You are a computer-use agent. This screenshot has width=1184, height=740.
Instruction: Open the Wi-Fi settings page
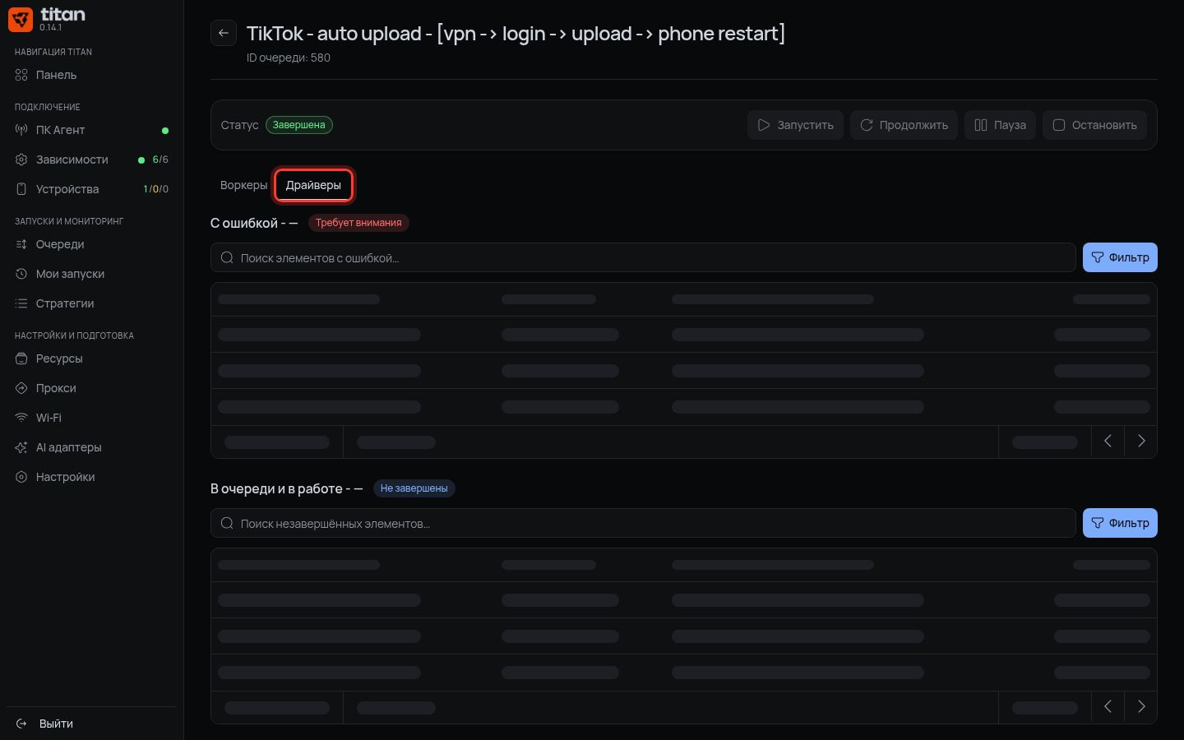click(x=91, y=418)
